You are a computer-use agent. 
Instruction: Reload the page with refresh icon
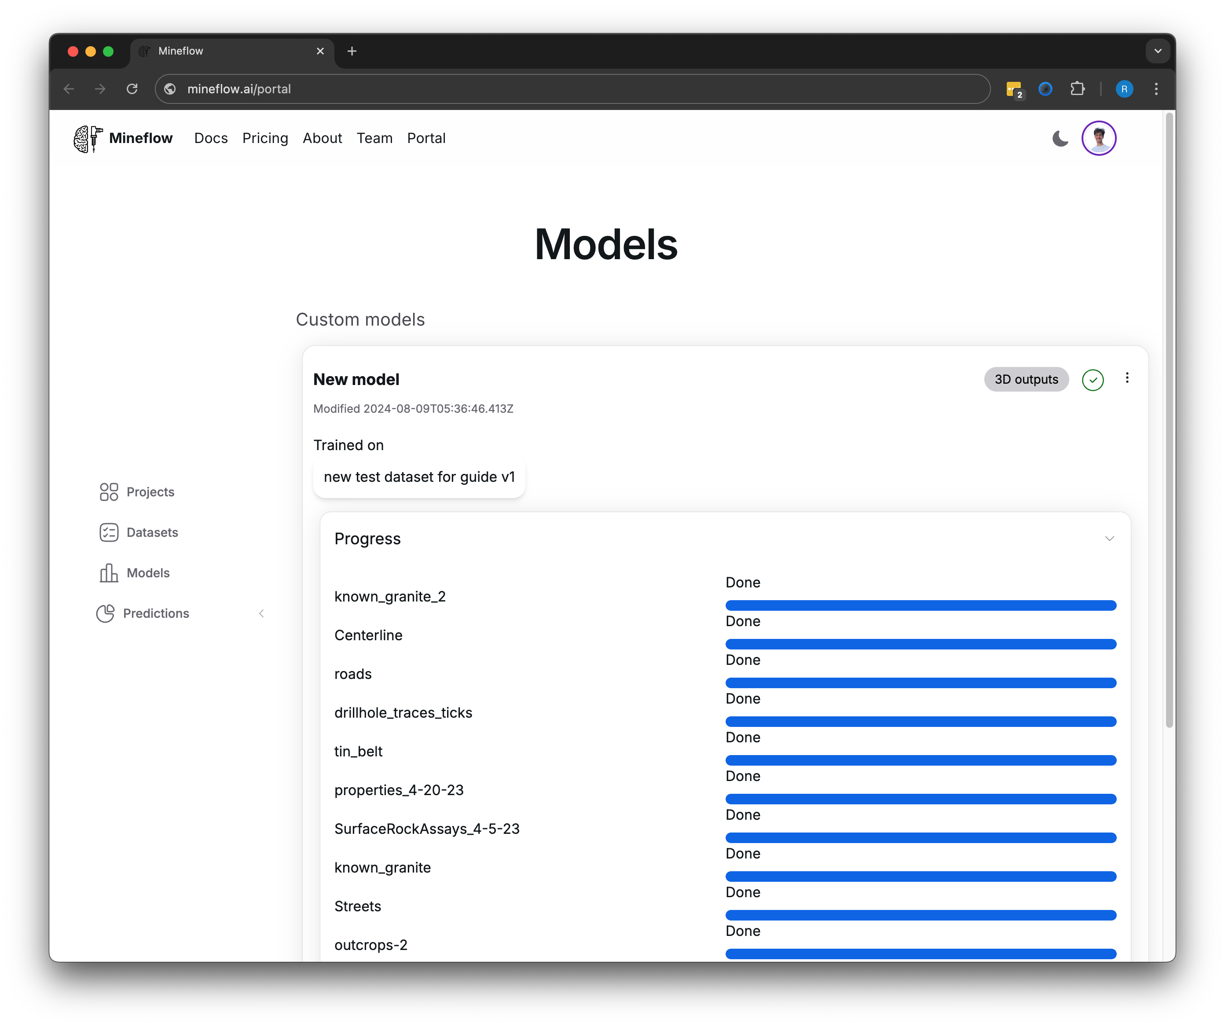[x=132, y=88]
